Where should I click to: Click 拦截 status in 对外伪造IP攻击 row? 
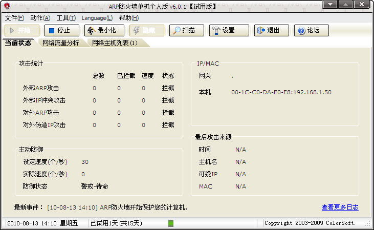pyautogui.click(x=168, y=125)
